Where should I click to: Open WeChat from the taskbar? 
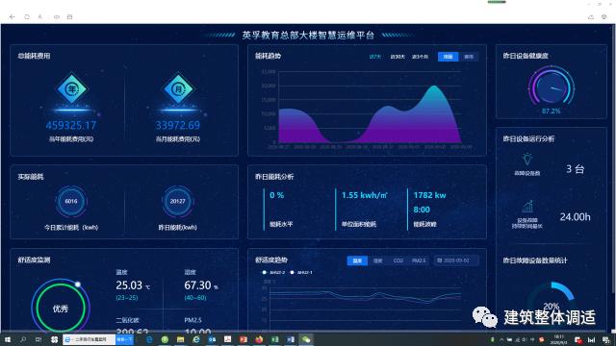(306, 339)
